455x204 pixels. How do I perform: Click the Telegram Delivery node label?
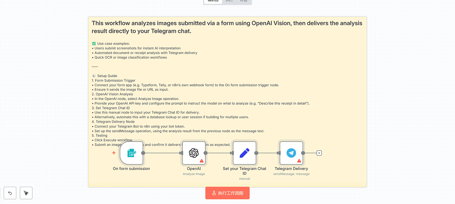291,169
